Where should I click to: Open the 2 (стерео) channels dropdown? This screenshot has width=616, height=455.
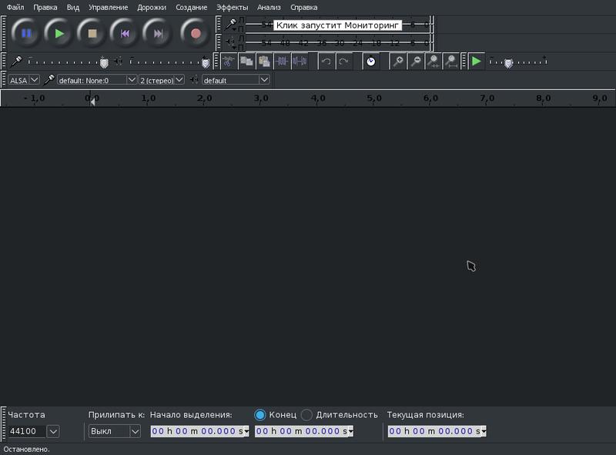[x=162, y=80]
